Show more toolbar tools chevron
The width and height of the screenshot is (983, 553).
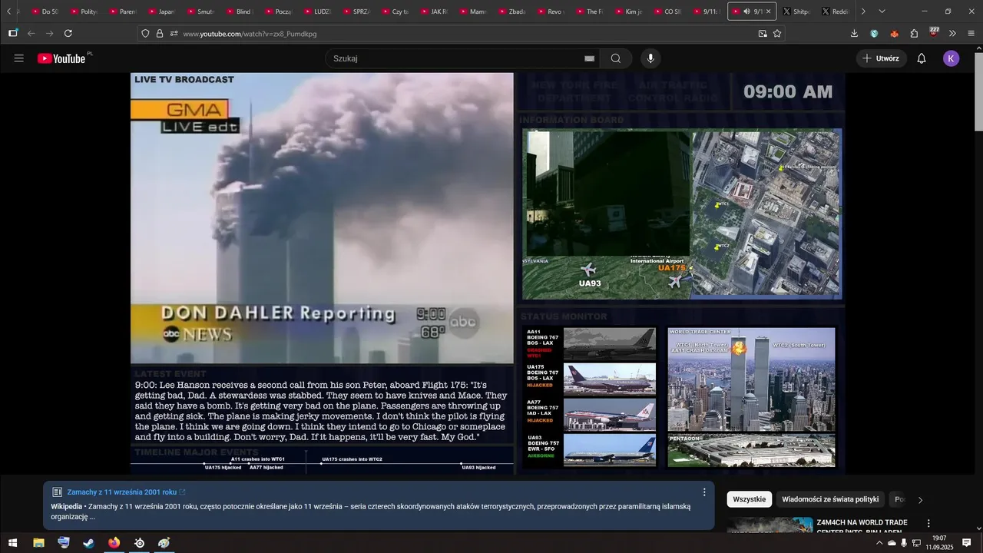[953, 34]
